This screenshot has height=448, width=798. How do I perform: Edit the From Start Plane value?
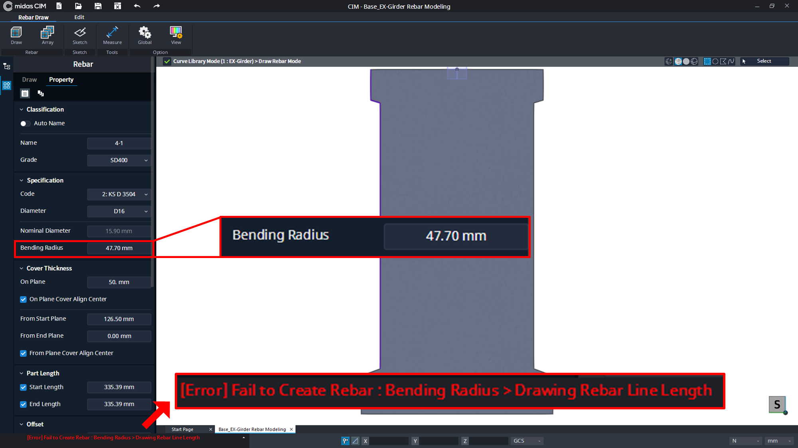[119, 319]
